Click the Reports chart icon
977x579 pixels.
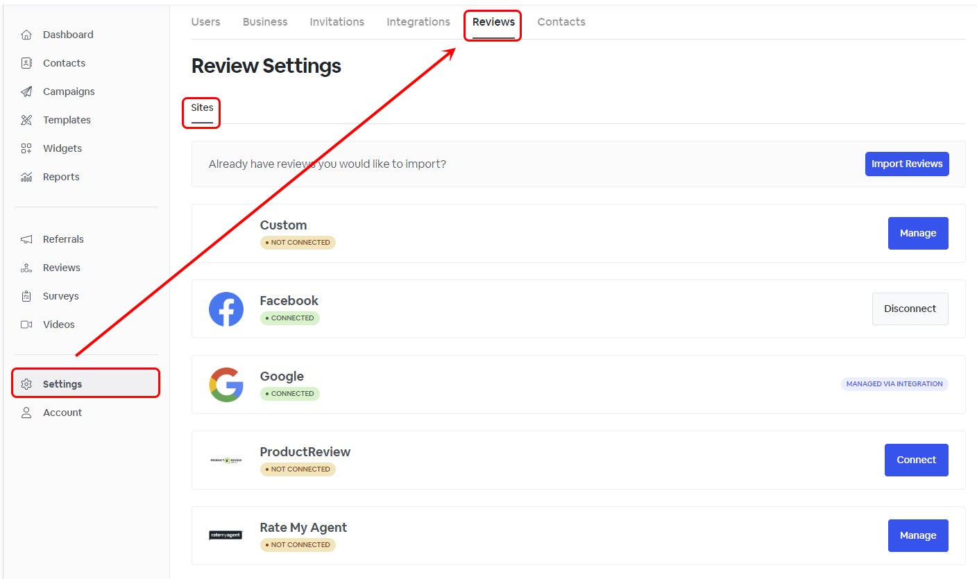click(26, 177)
